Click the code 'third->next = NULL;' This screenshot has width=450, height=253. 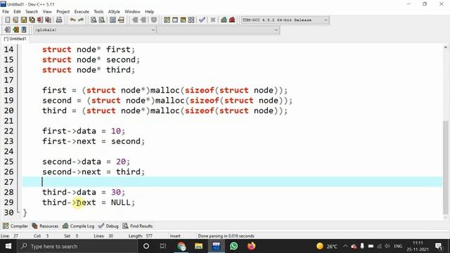pyautogui.click(x=89, y=202)
